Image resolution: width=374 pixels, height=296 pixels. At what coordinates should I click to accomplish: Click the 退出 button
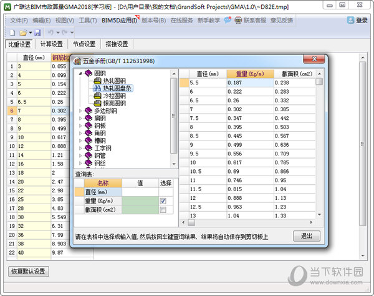[x=307, y=236]
